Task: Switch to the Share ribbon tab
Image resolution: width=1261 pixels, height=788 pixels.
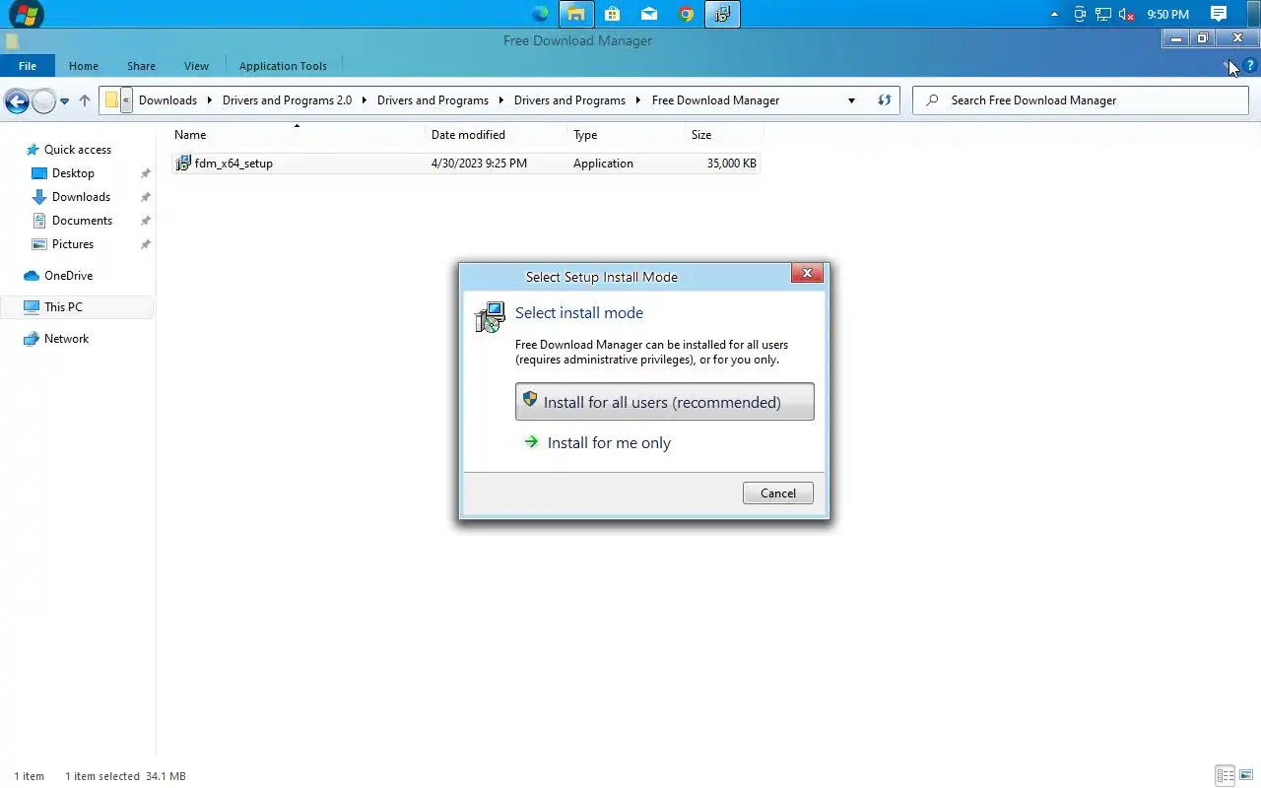Action: click(141, 66)
